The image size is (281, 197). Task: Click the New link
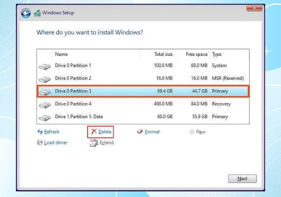201,132
